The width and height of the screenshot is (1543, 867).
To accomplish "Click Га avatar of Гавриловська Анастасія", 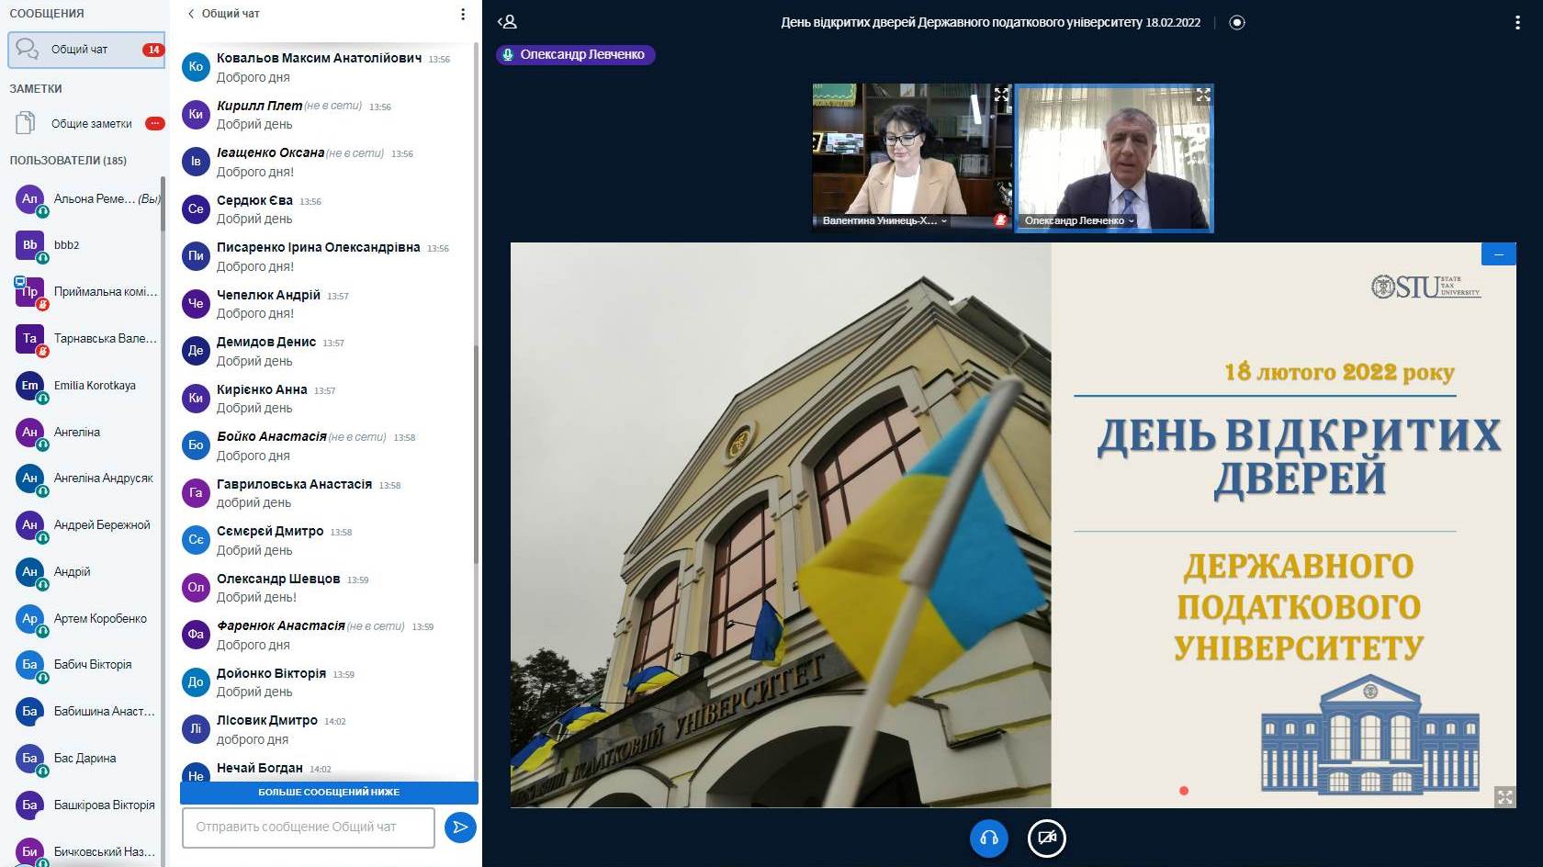I will 196,492.
